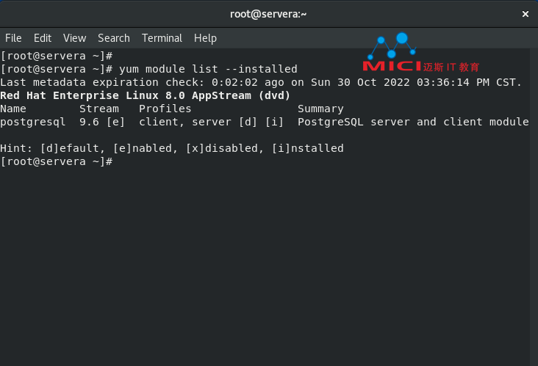Open the View menu
This screenshot has width=538, height=366.
tap(74, 38)
